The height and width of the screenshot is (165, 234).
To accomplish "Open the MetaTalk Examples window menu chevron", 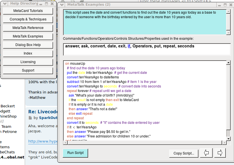I will 62,5.
